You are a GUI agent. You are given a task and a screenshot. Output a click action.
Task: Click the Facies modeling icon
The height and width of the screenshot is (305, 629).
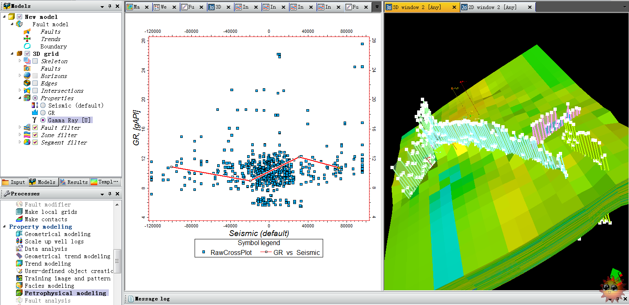pos(19,286)
